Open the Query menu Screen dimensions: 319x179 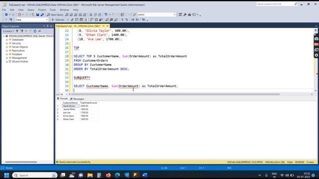coord(31,10)
